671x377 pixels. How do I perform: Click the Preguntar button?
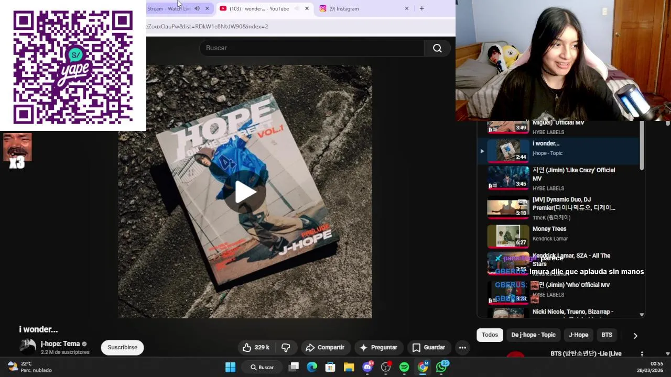378,347
